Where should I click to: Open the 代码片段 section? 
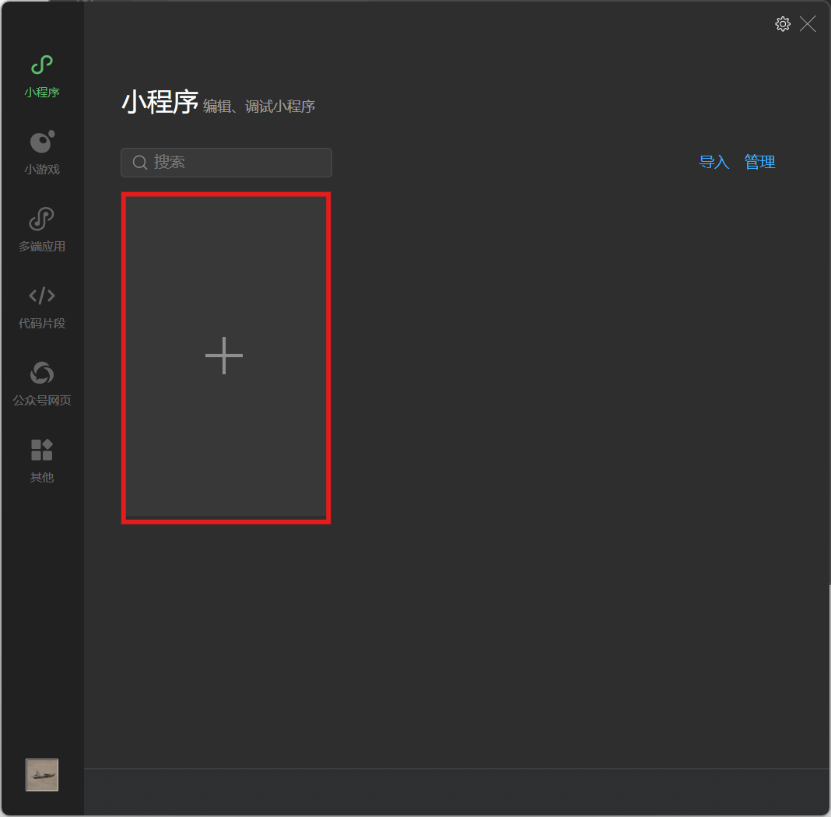tap(42, 307)
